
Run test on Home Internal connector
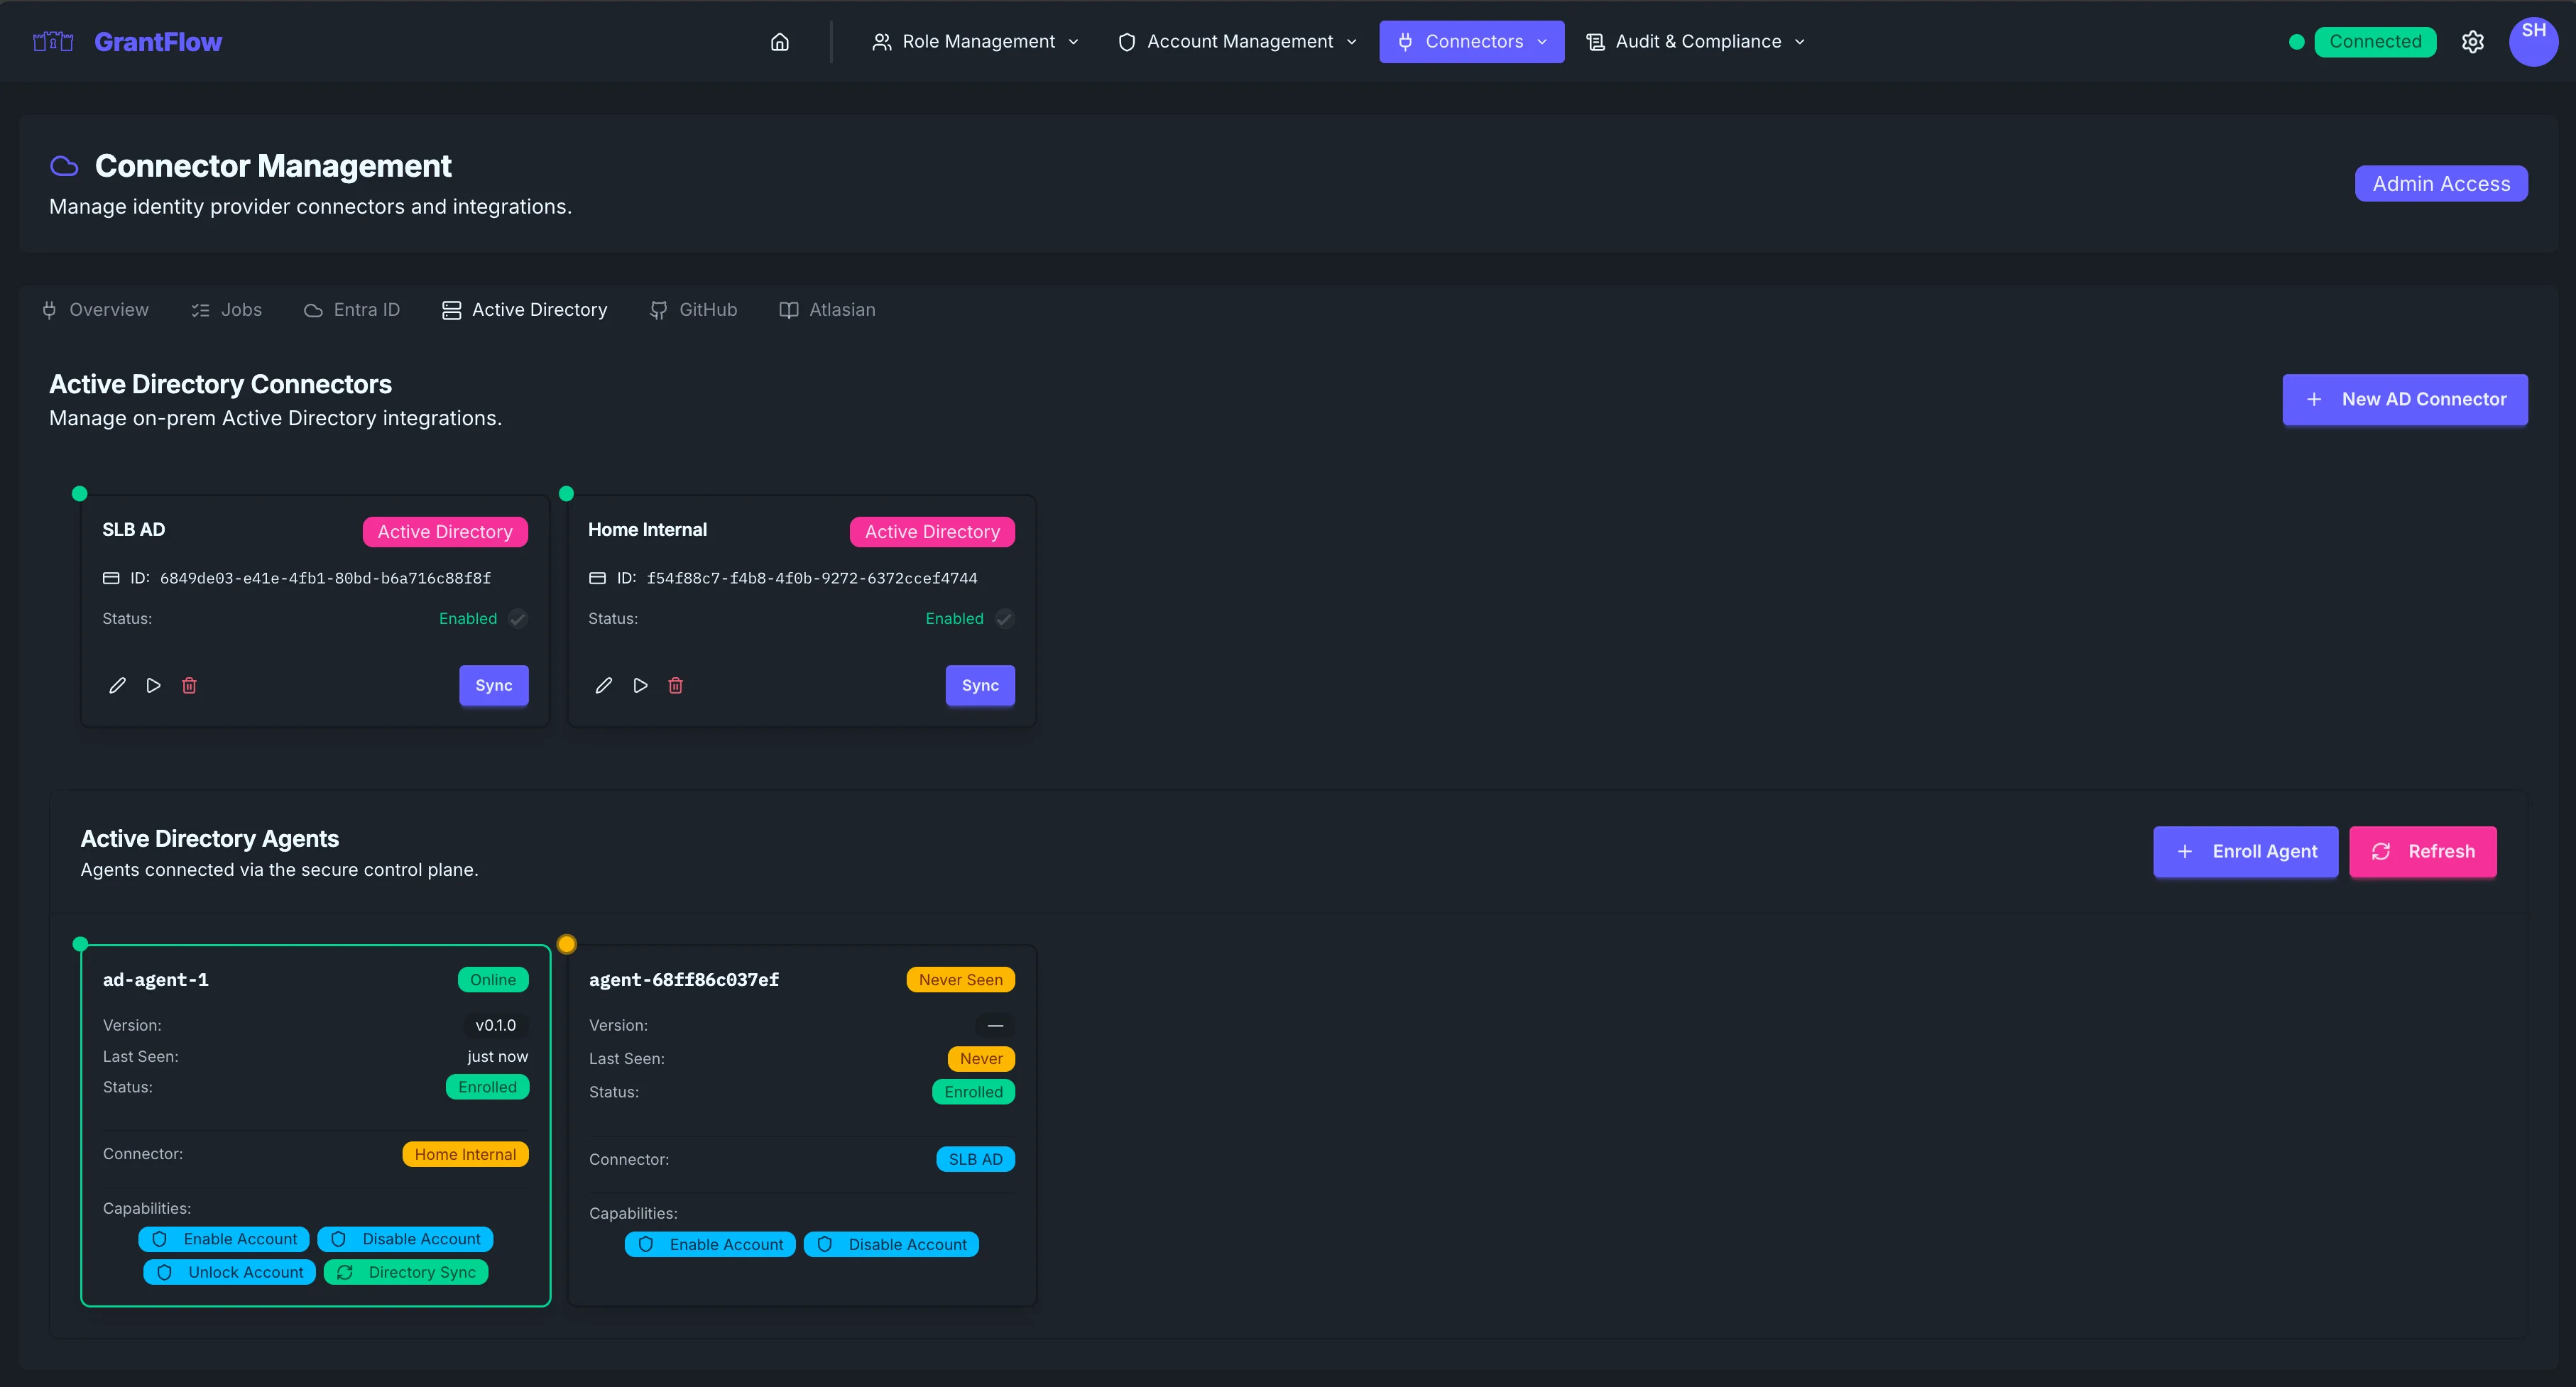coord(640,685)
